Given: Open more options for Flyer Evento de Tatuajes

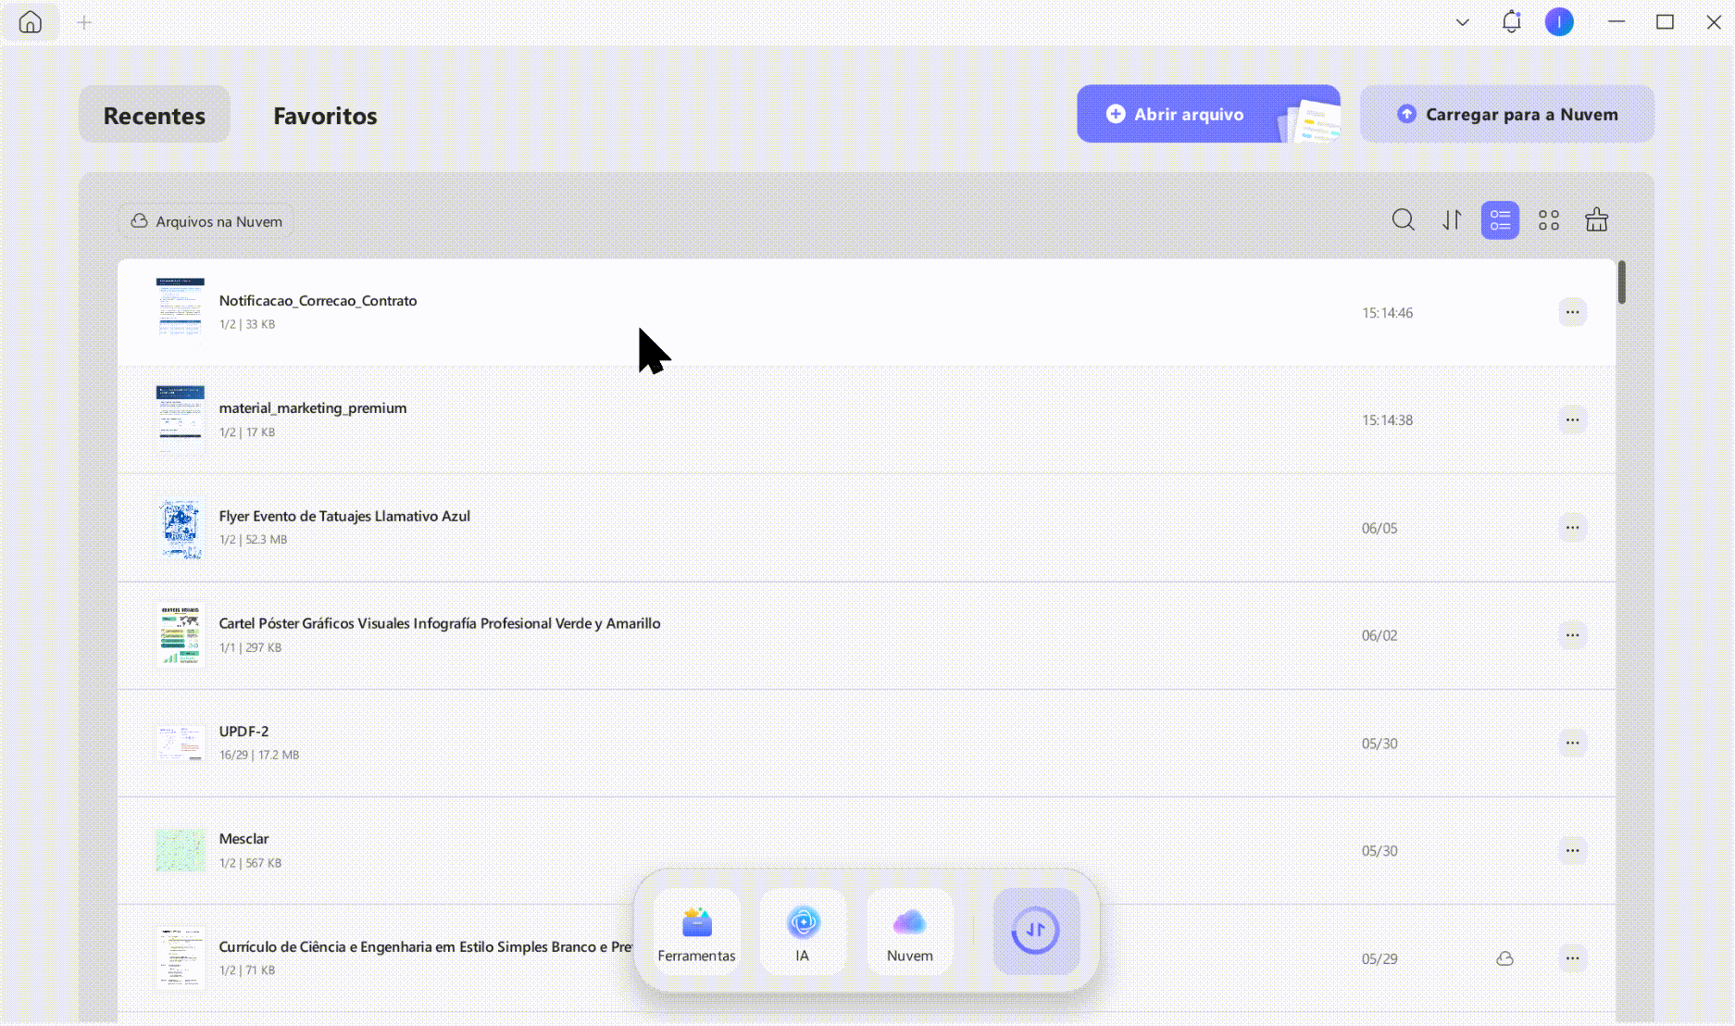Looking at the screenshot, I should [1572, 528].
